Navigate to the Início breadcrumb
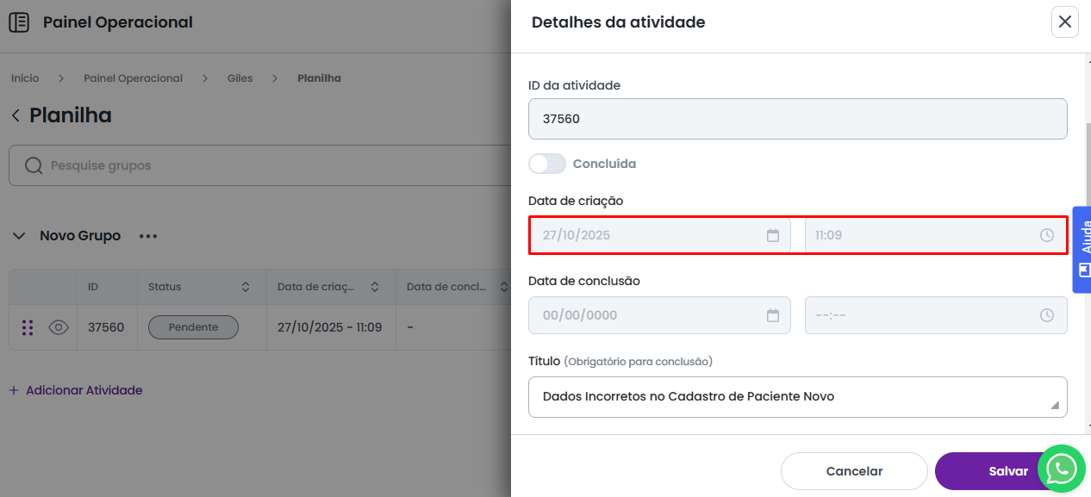 25,78
